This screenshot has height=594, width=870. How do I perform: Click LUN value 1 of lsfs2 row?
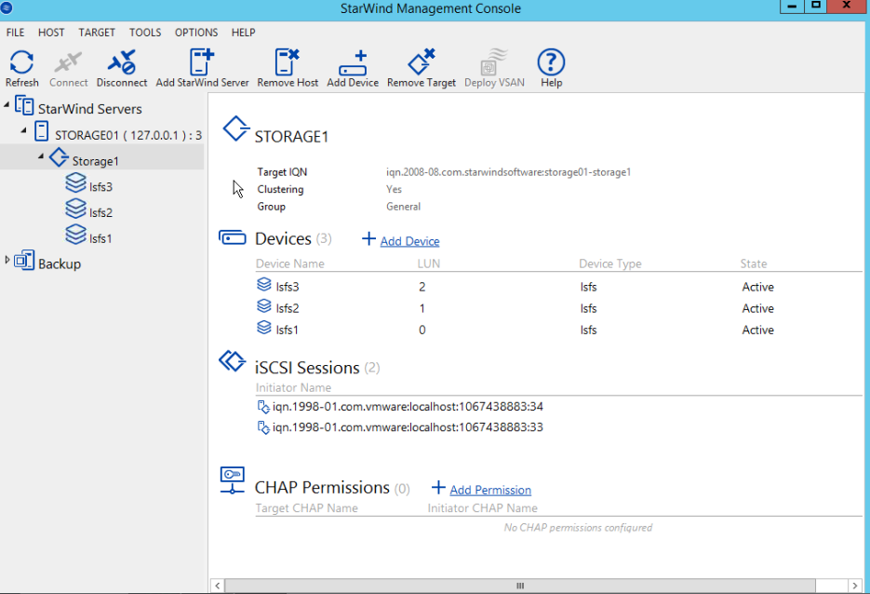click(x=422, y=309)
